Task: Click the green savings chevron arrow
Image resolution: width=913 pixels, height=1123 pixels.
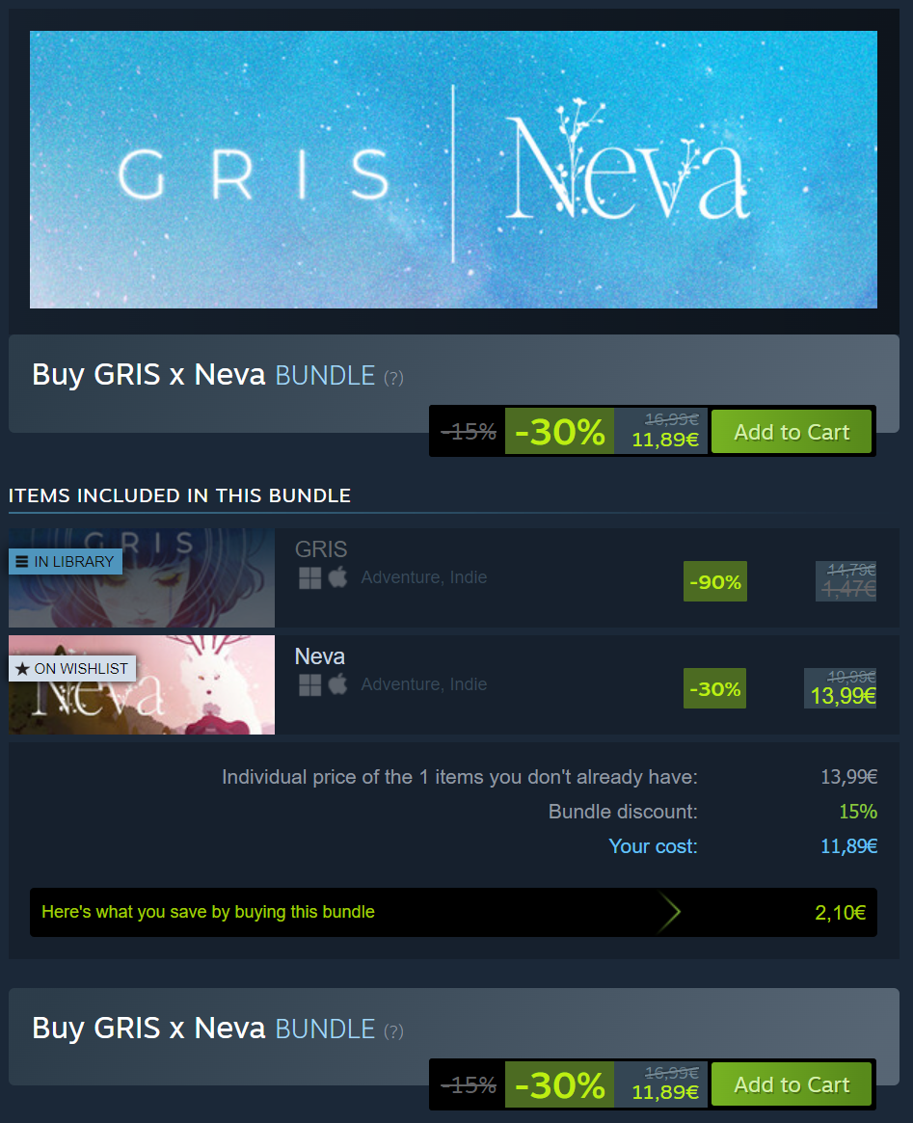Action: [x=669, y=913]
